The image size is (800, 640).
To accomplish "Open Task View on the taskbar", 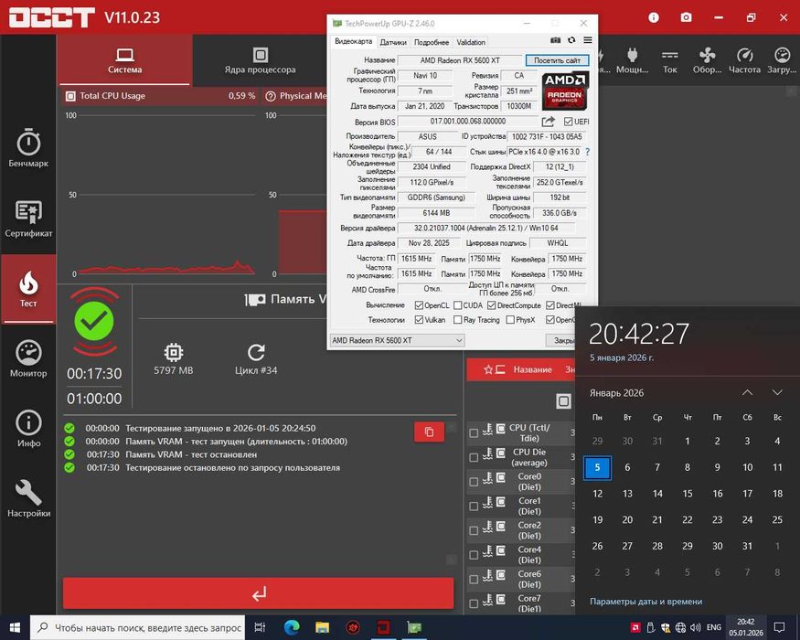I will (260, 628).
